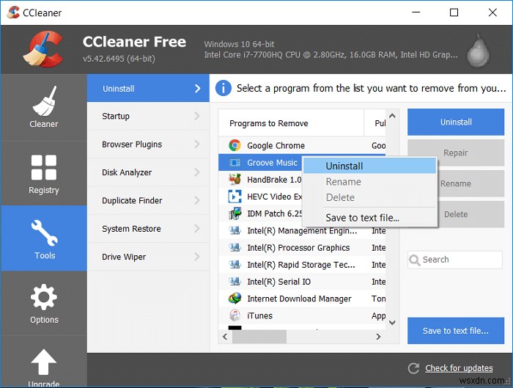Select the Google Chrome row

[302, 145]
